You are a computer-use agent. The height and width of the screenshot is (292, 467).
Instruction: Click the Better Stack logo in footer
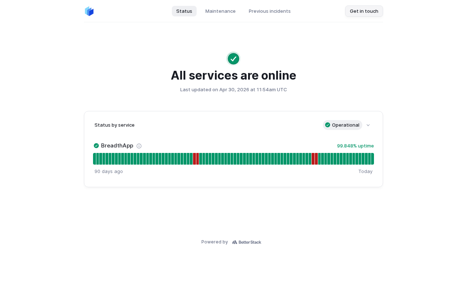[x=247, y=242]
